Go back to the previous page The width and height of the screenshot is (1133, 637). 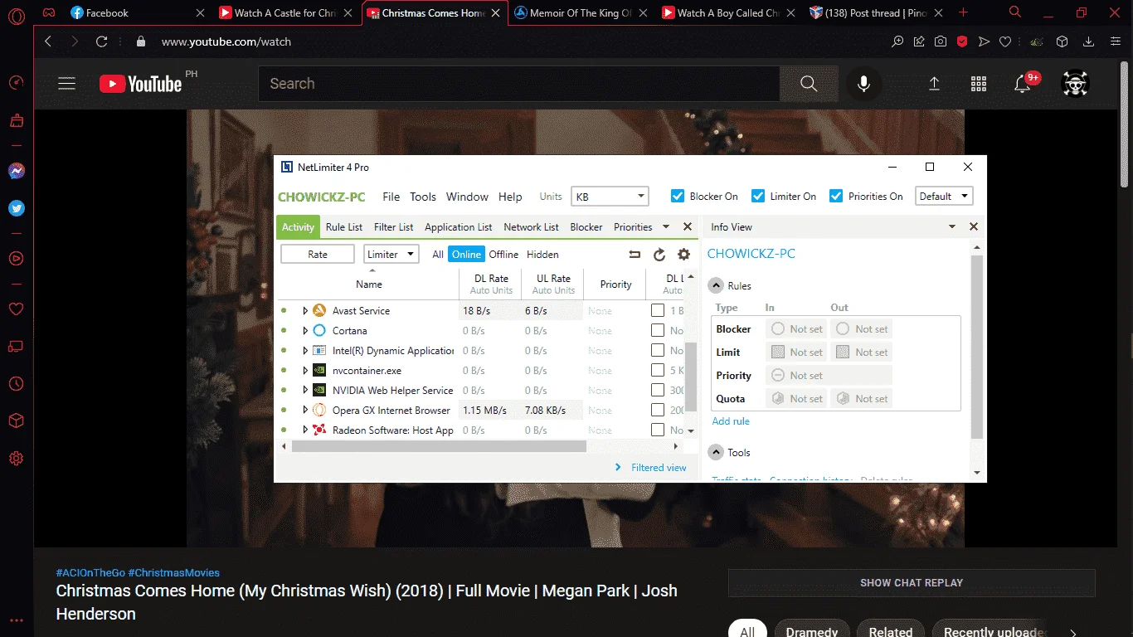48,41
